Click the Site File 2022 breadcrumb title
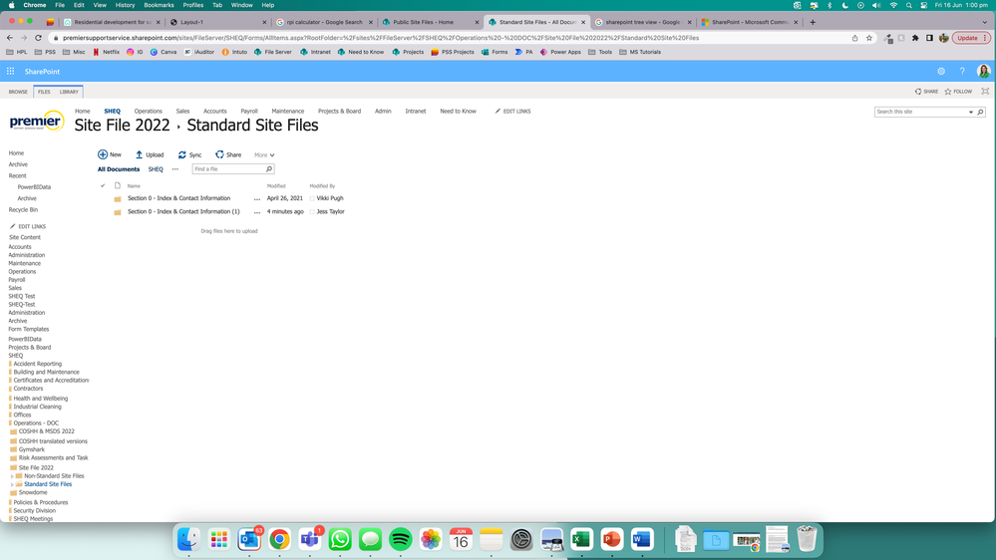Screen dimensions: 996x560 click(122, 126)
